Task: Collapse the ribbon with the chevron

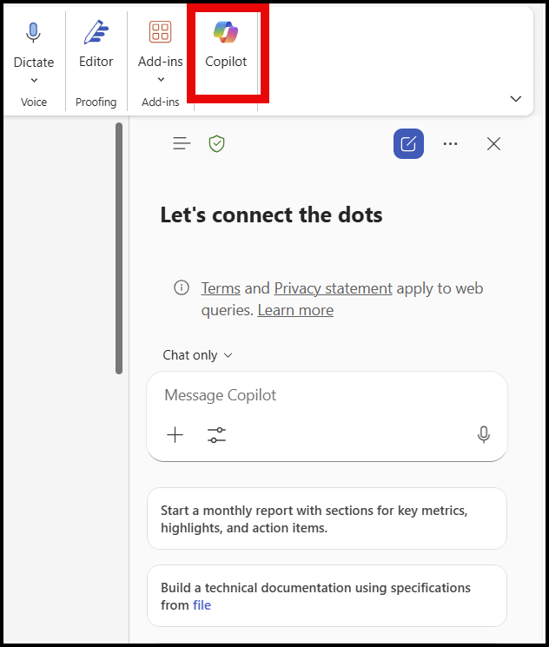Action: point(516,99)
